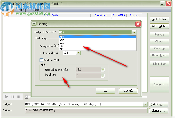The width and height of the screenshot is (175, 118).
Task: Open the Quality dropdown
Action: [x=103, y=76]
